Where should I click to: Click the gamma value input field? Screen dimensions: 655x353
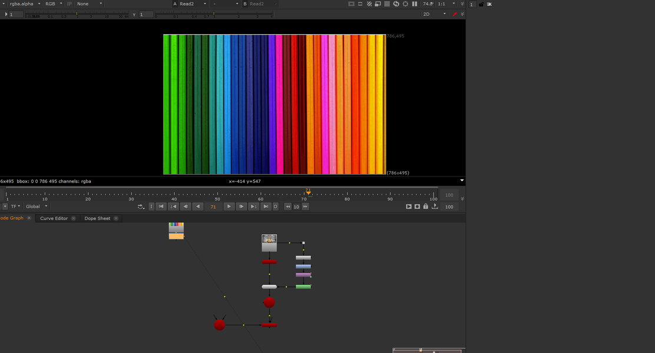tap(146, 15)
